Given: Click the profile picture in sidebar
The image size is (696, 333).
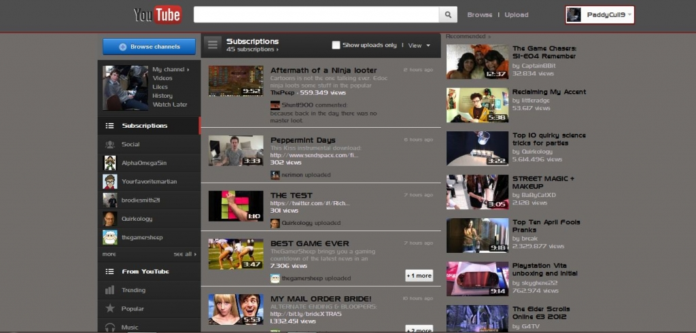Looking at the screenshot, I should 125,88.
